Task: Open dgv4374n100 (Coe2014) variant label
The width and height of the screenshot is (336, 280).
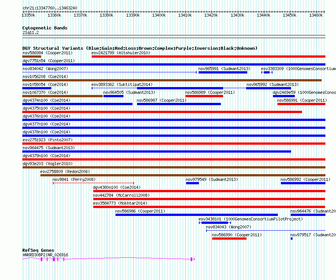Action: pyautogui.click(x=46, y=100)
